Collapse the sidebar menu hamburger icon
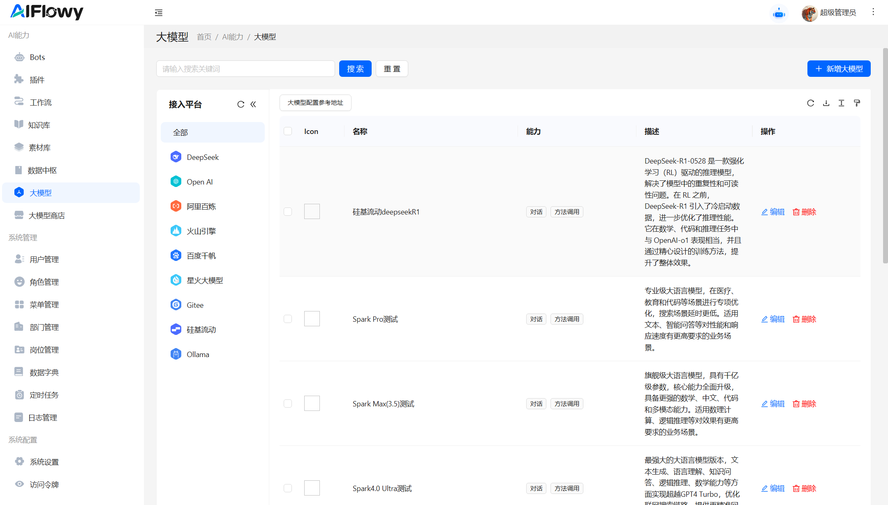Image resolution: width=888 pixels, height=505 pixels. [x=159, y=13]
